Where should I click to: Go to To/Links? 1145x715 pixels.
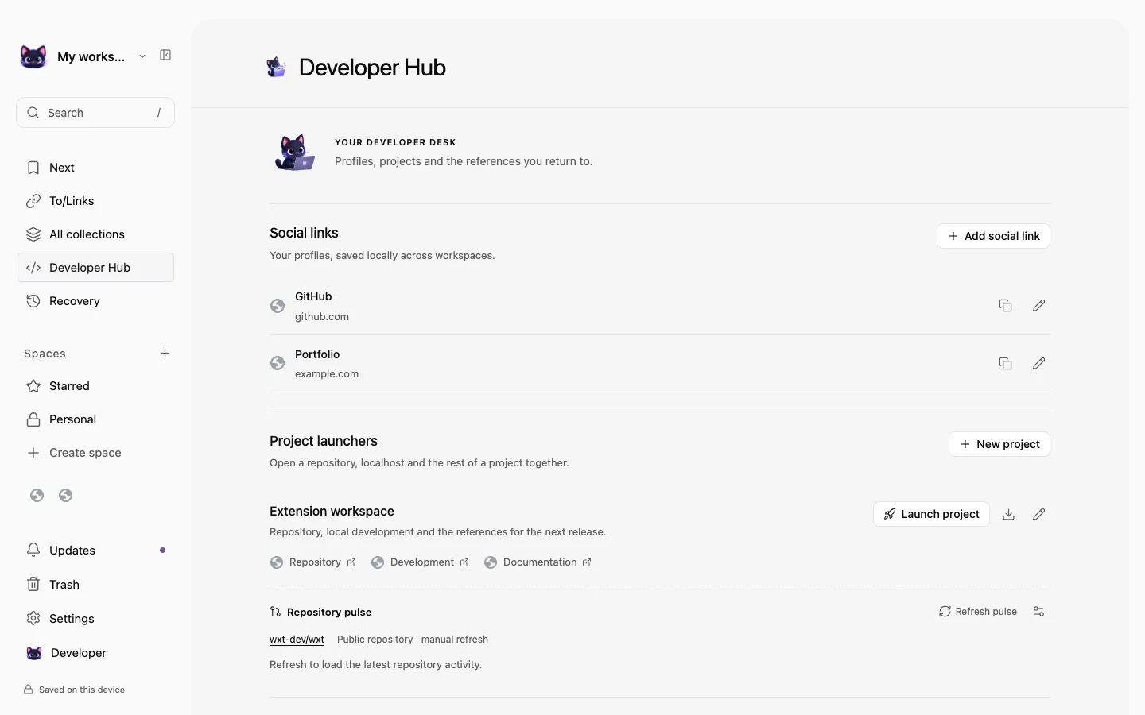[95, 201]
